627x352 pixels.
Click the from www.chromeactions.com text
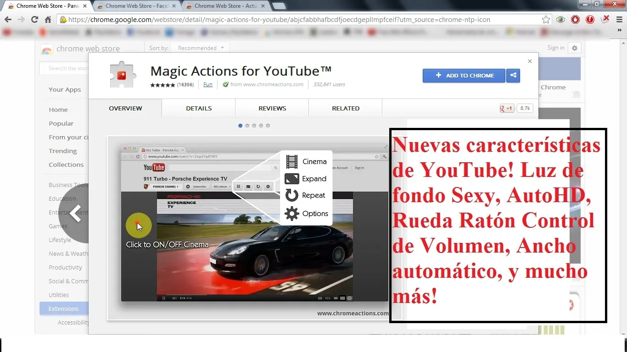click(x=267, y=84)
